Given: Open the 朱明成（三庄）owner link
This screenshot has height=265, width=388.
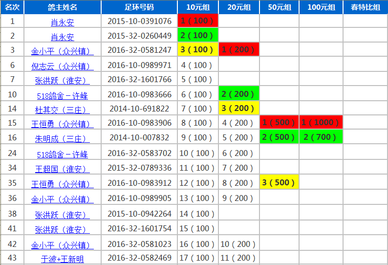Looking at the screenshot, I should click(62, 138).
